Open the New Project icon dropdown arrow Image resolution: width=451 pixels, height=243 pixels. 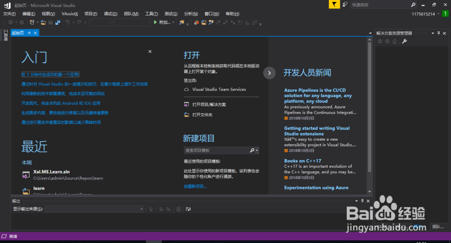tap(37, 23)
